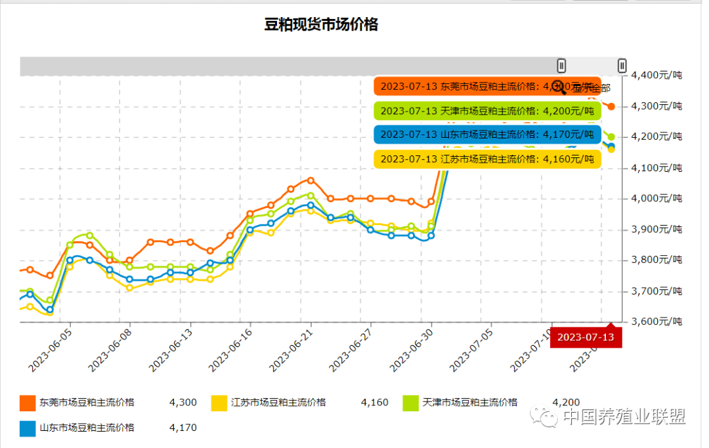
Task: Select the red 2023-07-13 date cursor label
Action: [586, 337]
